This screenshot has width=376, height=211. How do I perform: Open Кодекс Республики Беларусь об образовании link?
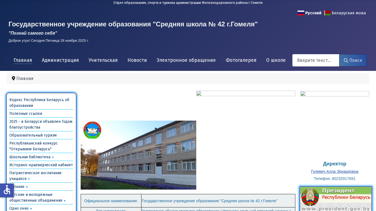(39, 102)
